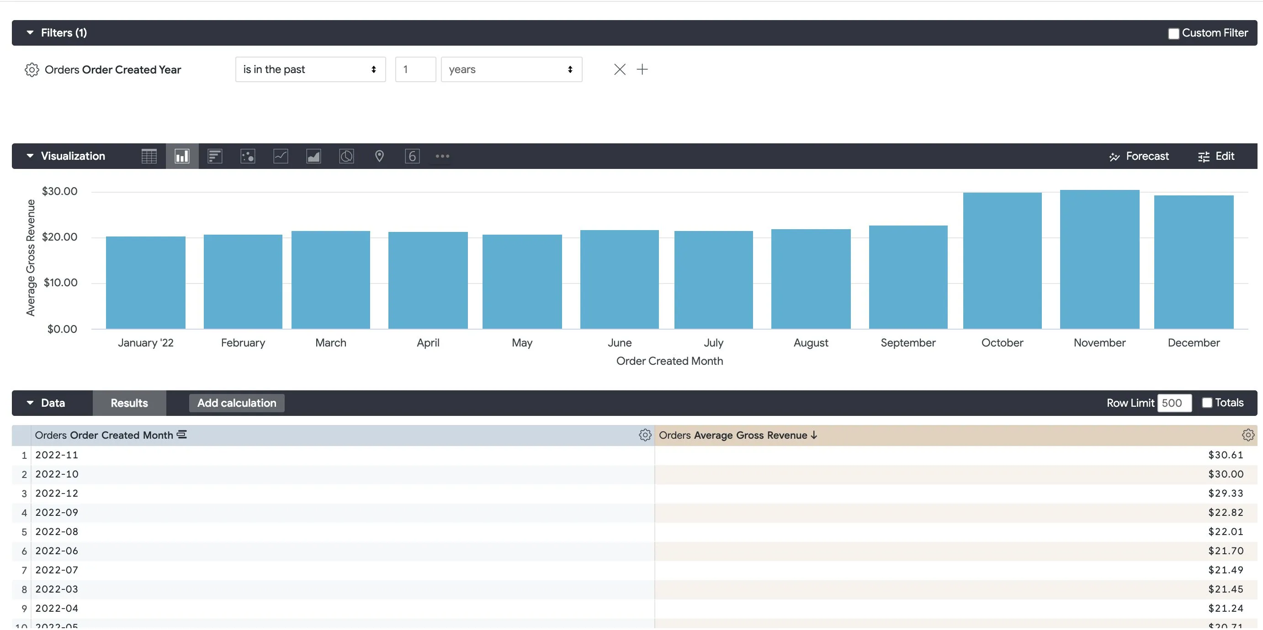Open Order Created Year filter gear

32,69
